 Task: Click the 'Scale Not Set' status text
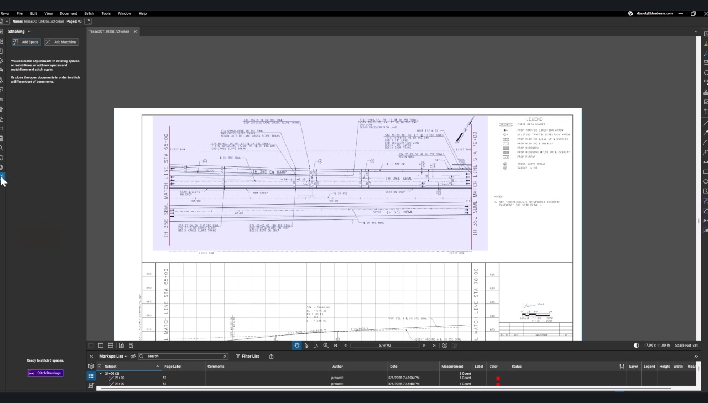(686, 346)
